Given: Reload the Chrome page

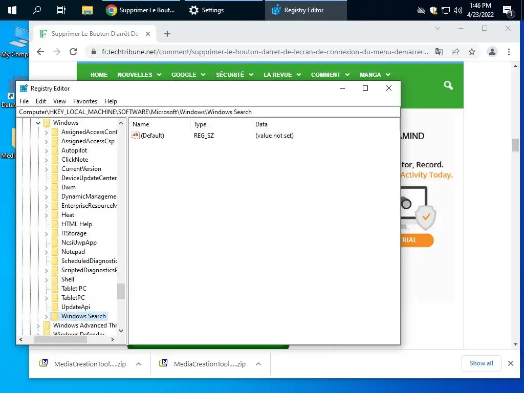Looking at the screenshot, I should pyautogui.click(x=73, y=52).
